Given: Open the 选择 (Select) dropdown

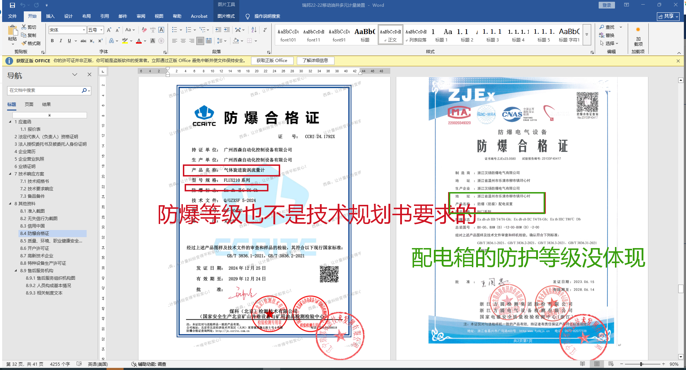Looking at the screenshot, I should [x=609, y=43].
